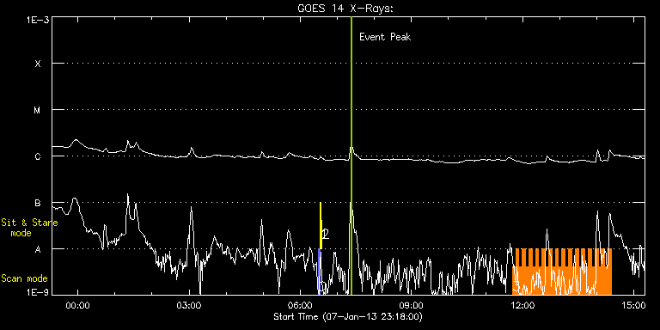Image resolution: width=660 pixels, height=330 pixels.
Task: Click the C class axis label
Action: [38, 156]
